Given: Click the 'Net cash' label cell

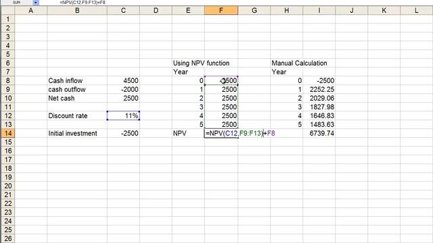Looking at the screenshot, I should pyautogui.click(x=77, y=99).
